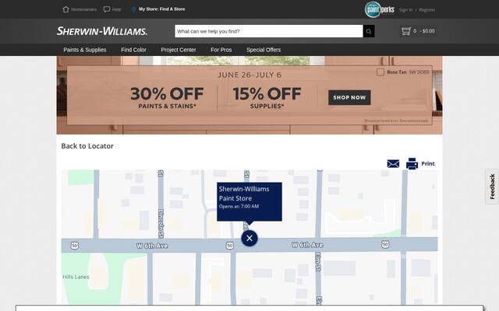Click the 15% OFF Supplies text
This screenshot has width=499, height=311.
pyautogui.click(x=267, y=98)
